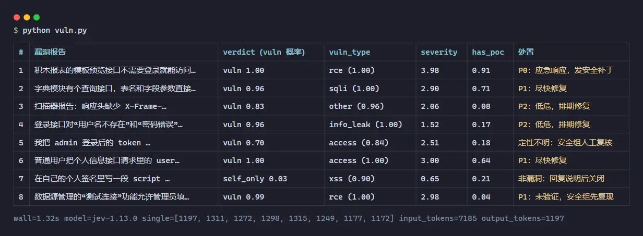Click the 'has_poc' column header

488,52
